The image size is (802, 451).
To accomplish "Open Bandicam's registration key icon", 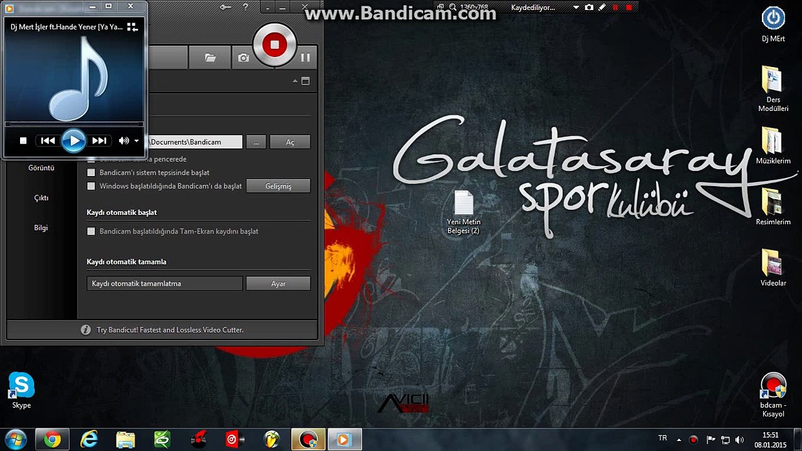I will click(x=226, y=7).
